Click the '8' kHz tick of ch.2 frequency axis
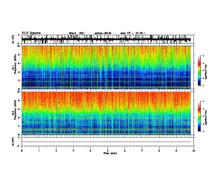Viewport: 218px width, 169px height. pos(19,101)
